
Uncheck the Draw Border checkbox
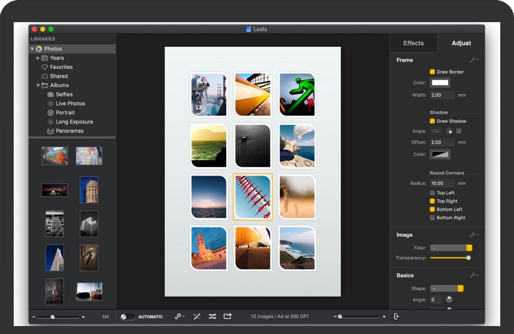(432, 72)
